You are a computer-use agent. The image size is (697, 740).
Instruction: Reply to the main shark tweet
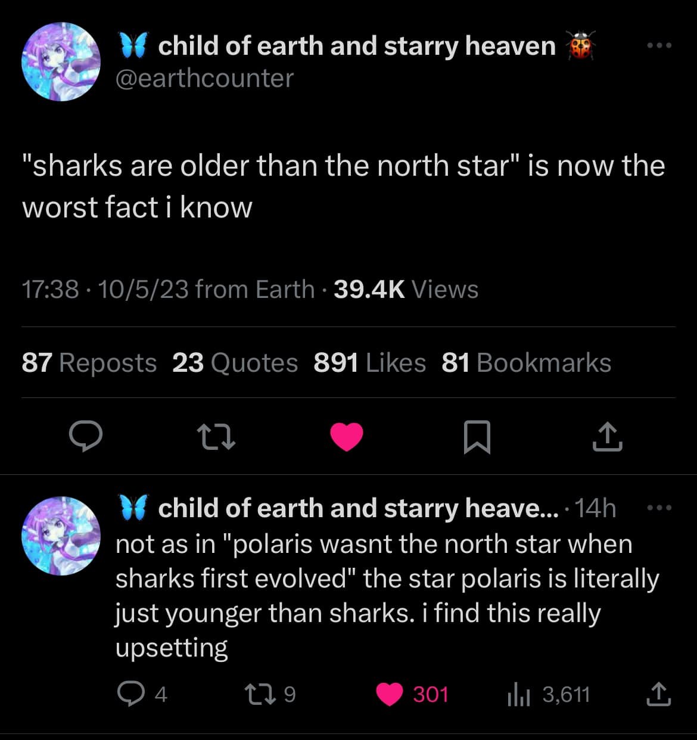86,436
